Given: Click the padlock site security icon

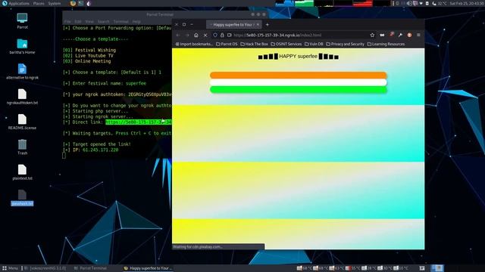Looking at the screenshot, I should click(x=222, y=36).
